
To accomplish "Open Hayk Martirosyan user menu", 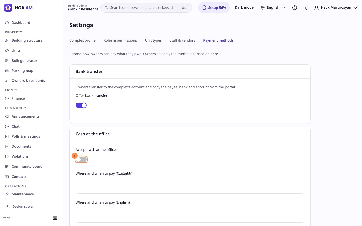I will pyautogui.click(x=336, y=8).
